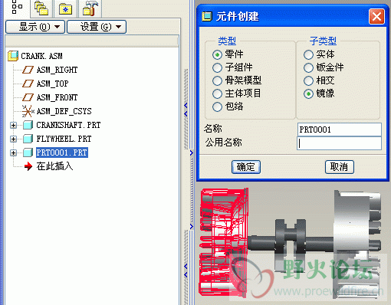The height and width of the screenshot is (305, 391).
Task: Select 主体项目 type radio button
Action: click(x=217, y=93)
